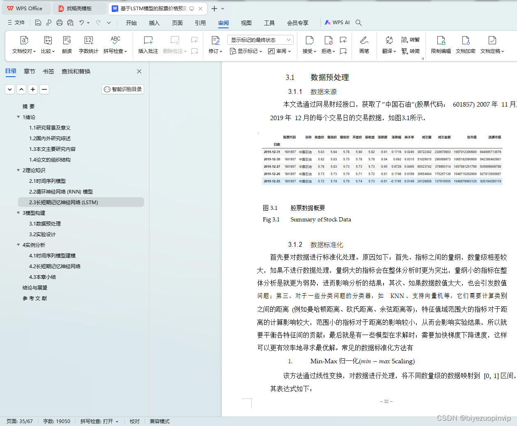Click 插入批注 to insert a comment
Screen dimensions: 517x426
tap(148, 45)
